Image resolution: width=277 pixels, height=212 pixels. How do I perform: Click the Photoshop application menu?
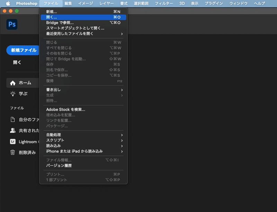click(27, 3)
